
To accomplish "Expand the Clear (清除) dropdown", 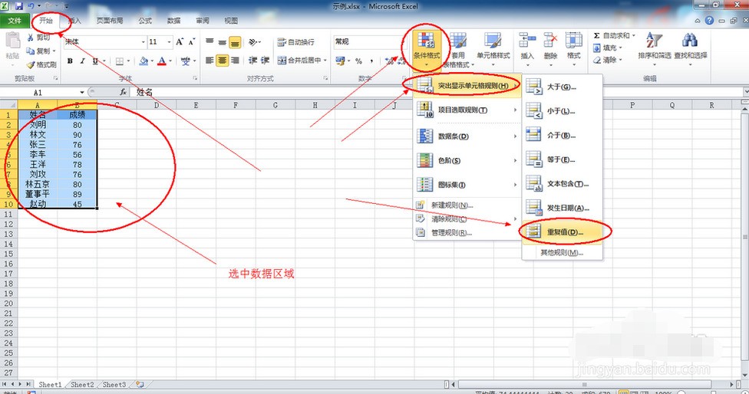I will click(x=621, y=60).
